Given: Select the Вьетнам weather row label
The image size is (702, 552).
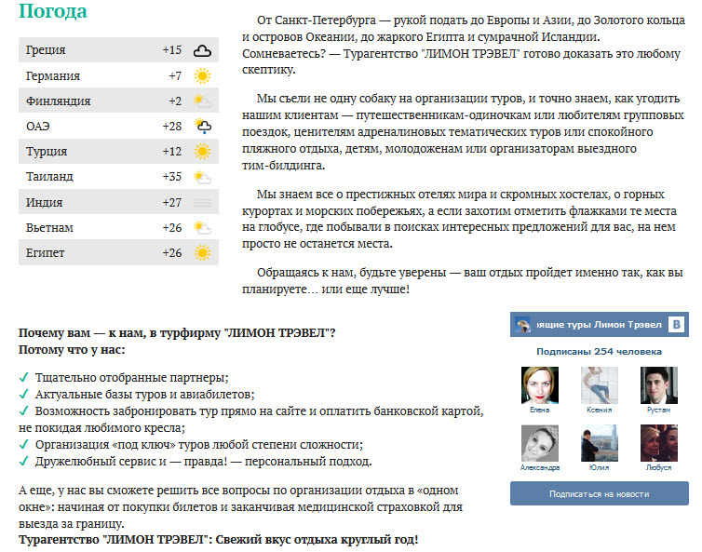Looking at the screenshot, I should (49, 227).
